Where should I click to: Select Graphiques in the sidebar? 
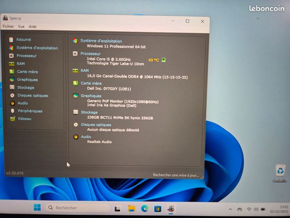(x=27, y=80)
